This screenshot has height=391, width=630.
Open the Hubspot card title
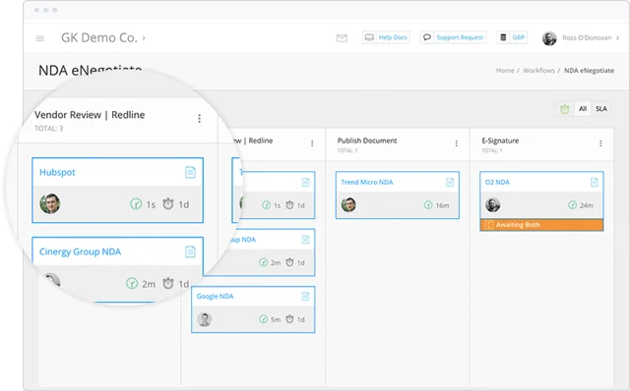[x=57, y=173]
